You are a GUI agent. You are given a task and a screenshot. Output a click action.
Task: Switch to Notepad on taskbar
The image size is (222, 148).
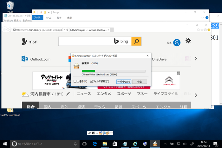tap(125, 144)
